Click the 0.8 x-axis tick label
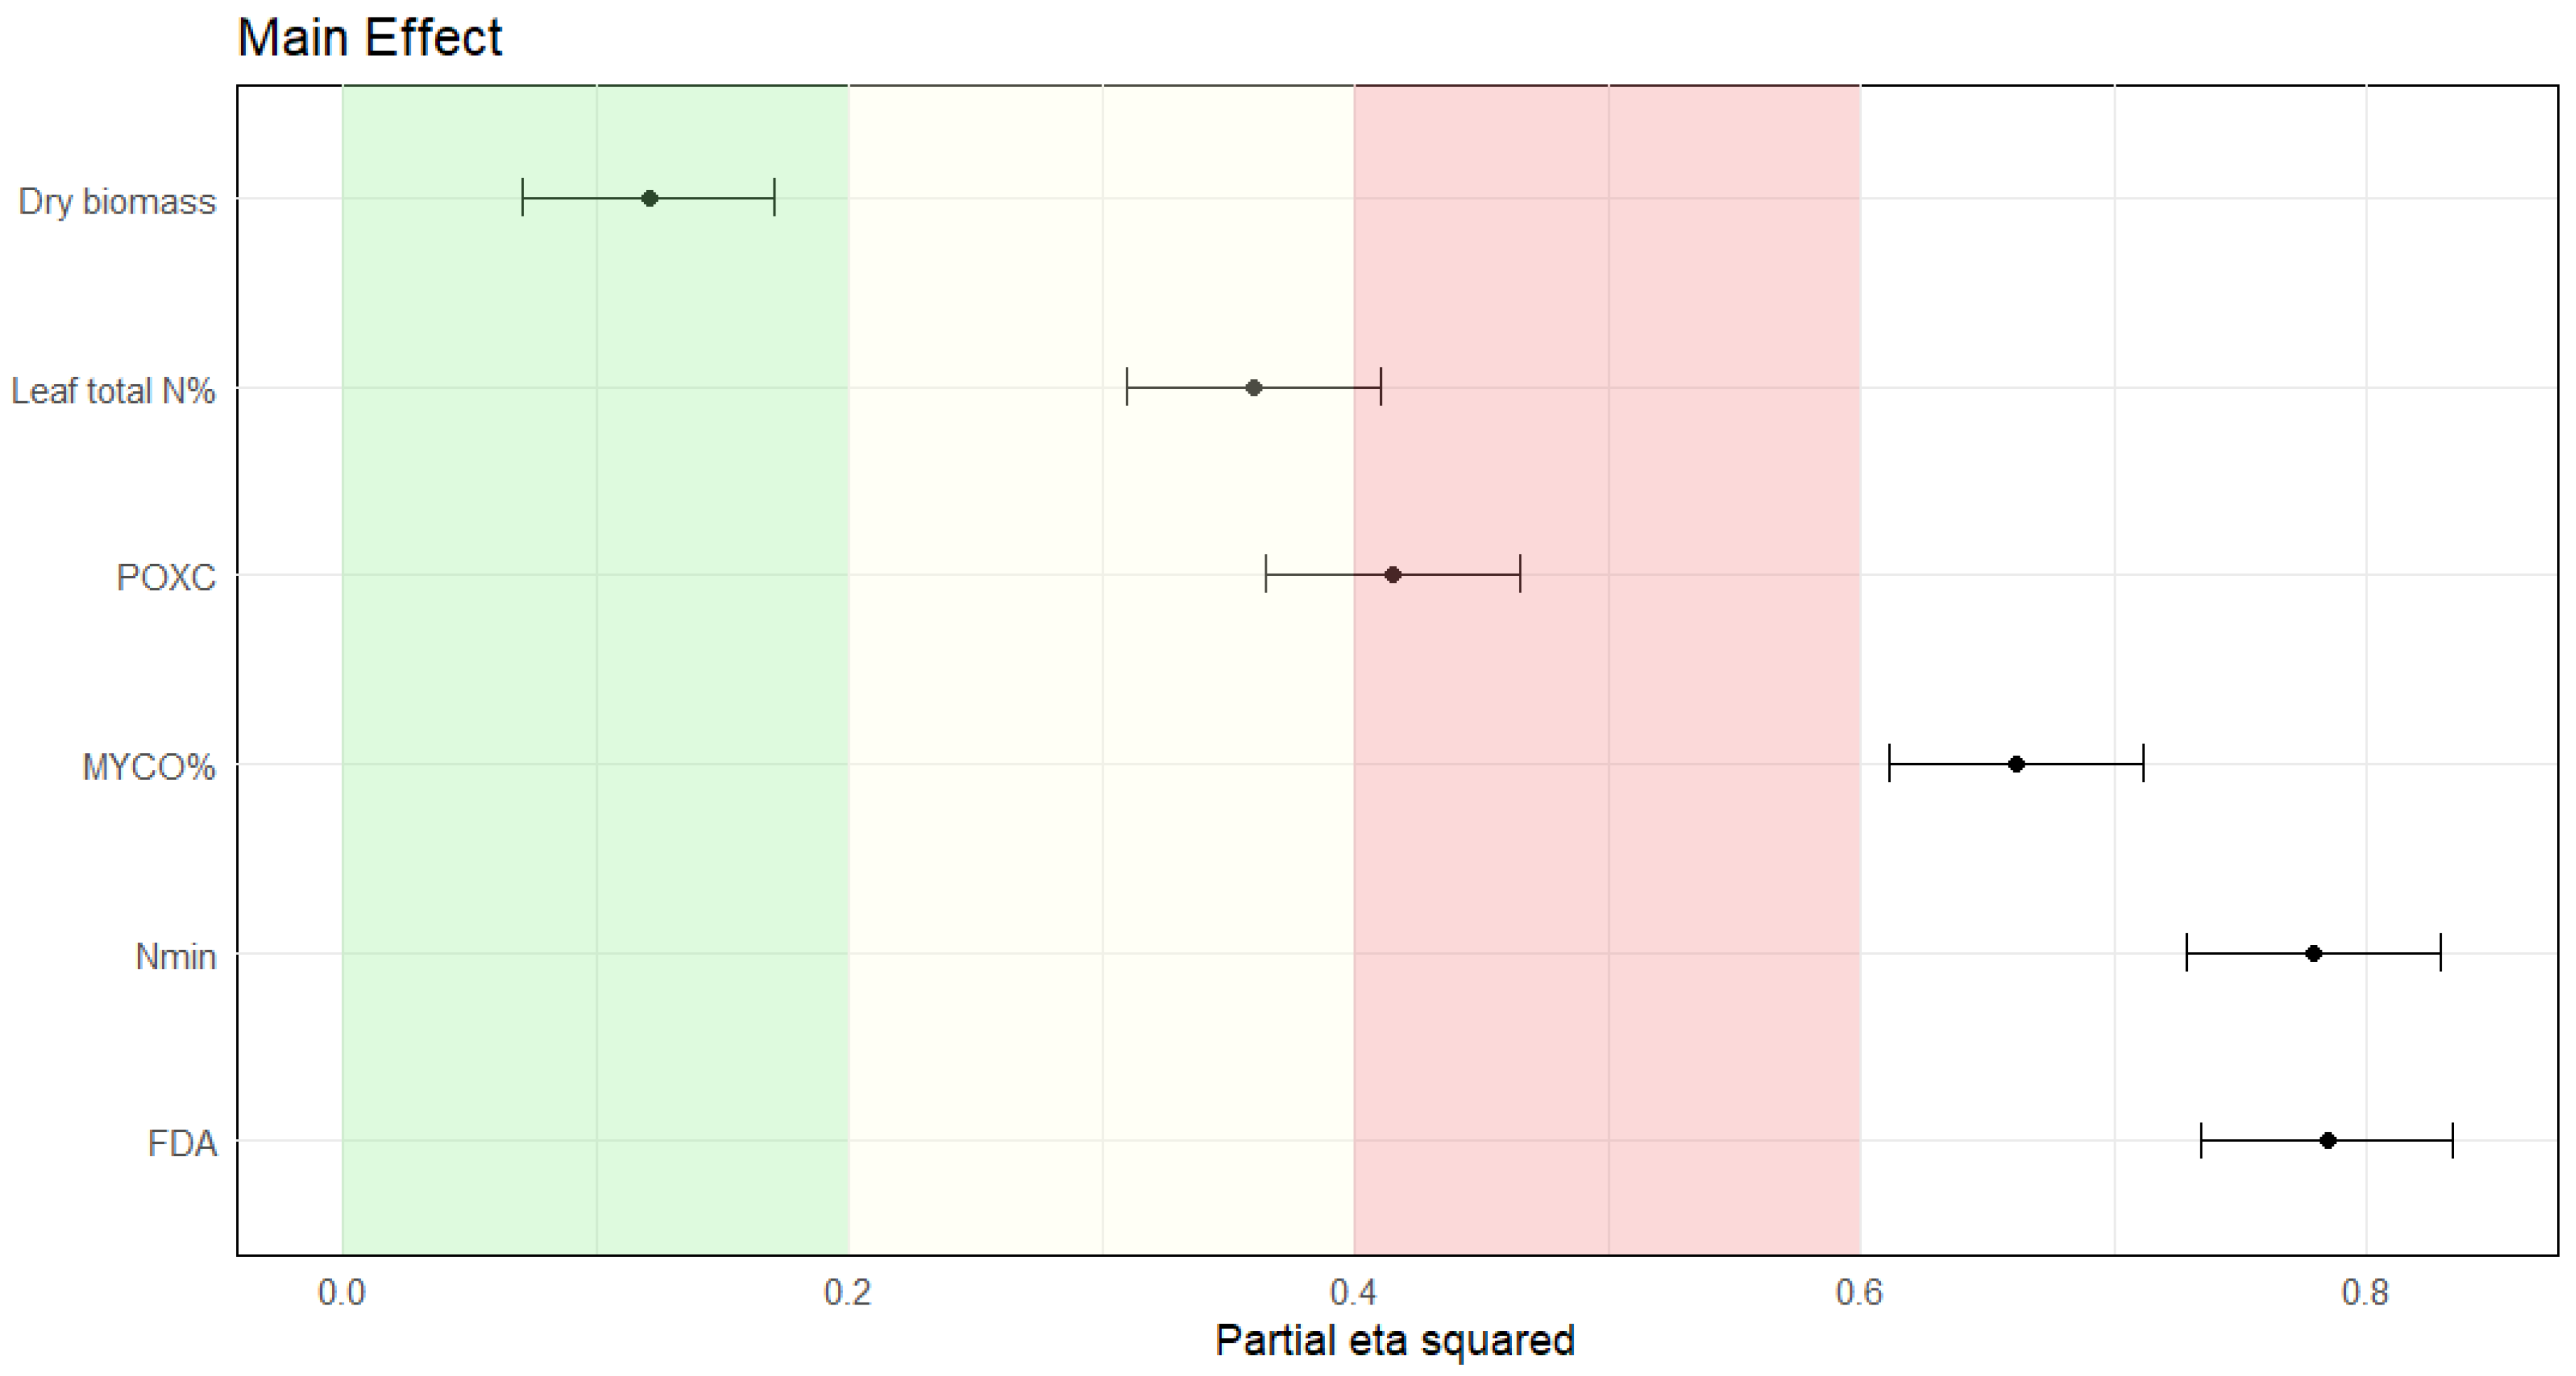This screenshot has height=1376, width=2576. point(2366,1293)
